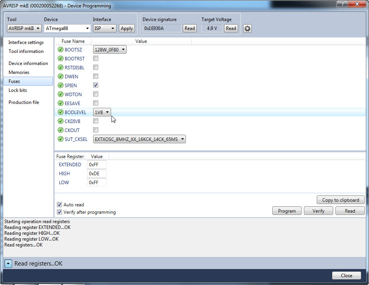Viewport: 369px width, 285px height.
Task: Click the green check icon beside DWEN
Action: point(60,76)
